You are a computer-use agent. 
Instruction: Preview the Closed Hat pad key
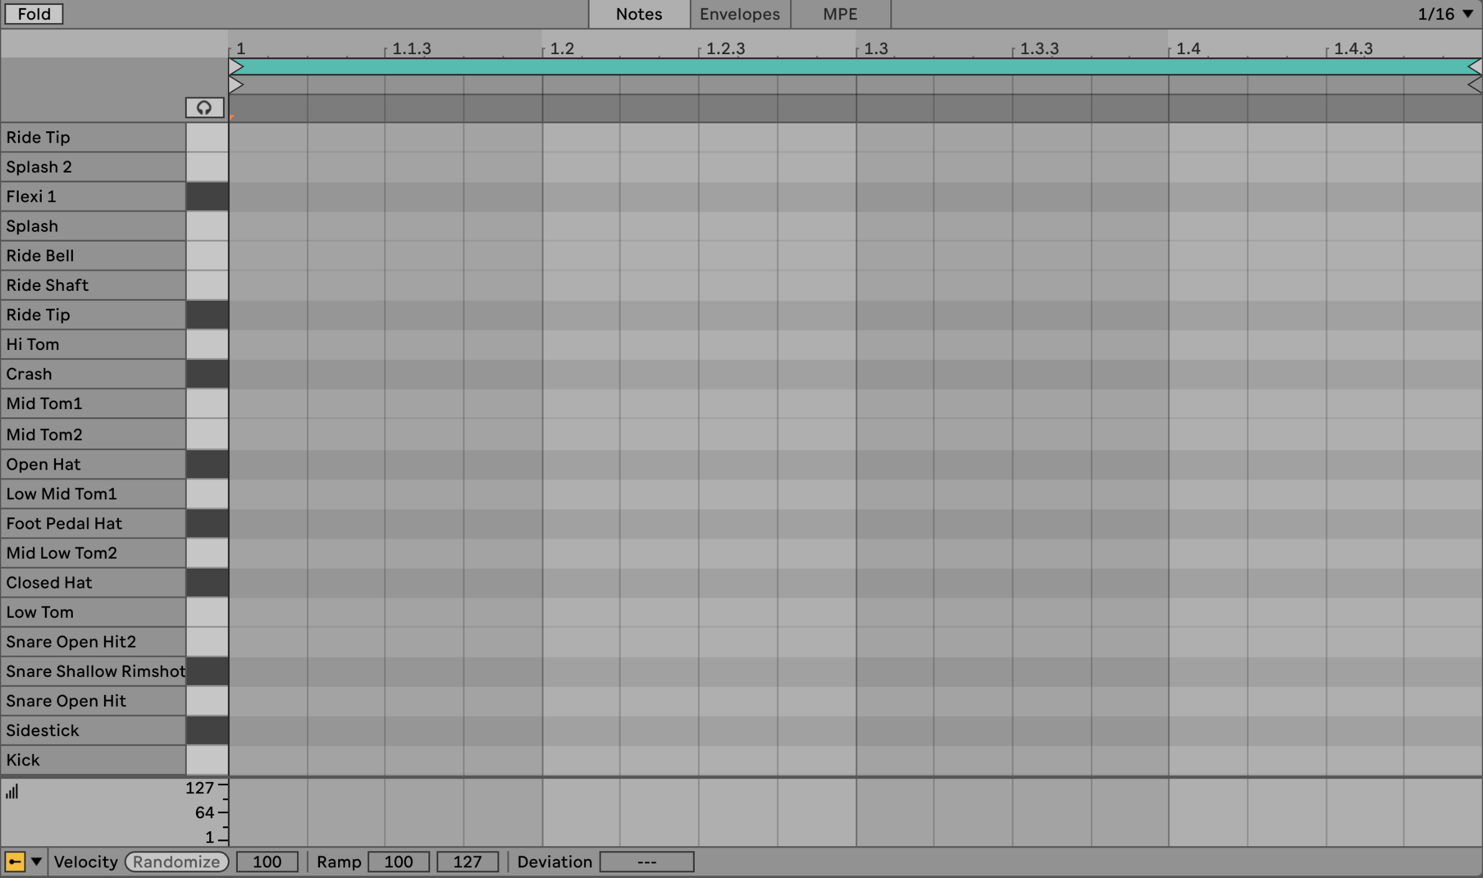(x=207, y=583)
